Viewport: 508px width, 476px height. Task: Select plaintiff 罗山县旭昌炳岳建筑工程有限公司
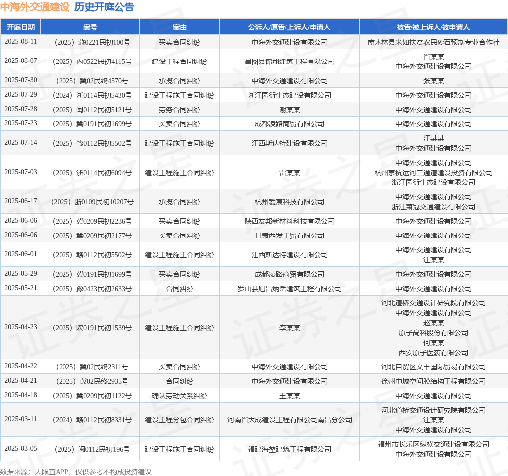(290, 289)
